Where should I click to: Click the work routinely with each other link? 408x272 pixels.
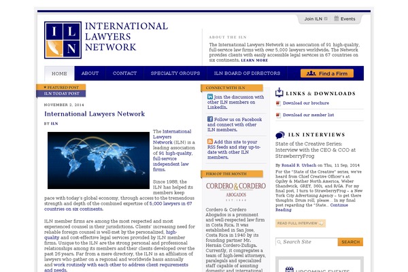[x=116, y=267]
